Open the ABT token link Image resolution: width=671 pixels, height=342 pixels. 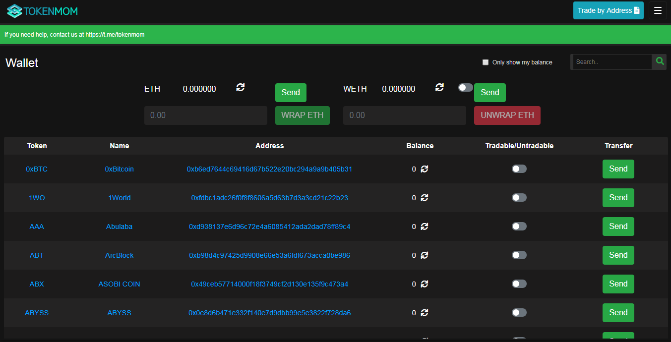(37, 255)
